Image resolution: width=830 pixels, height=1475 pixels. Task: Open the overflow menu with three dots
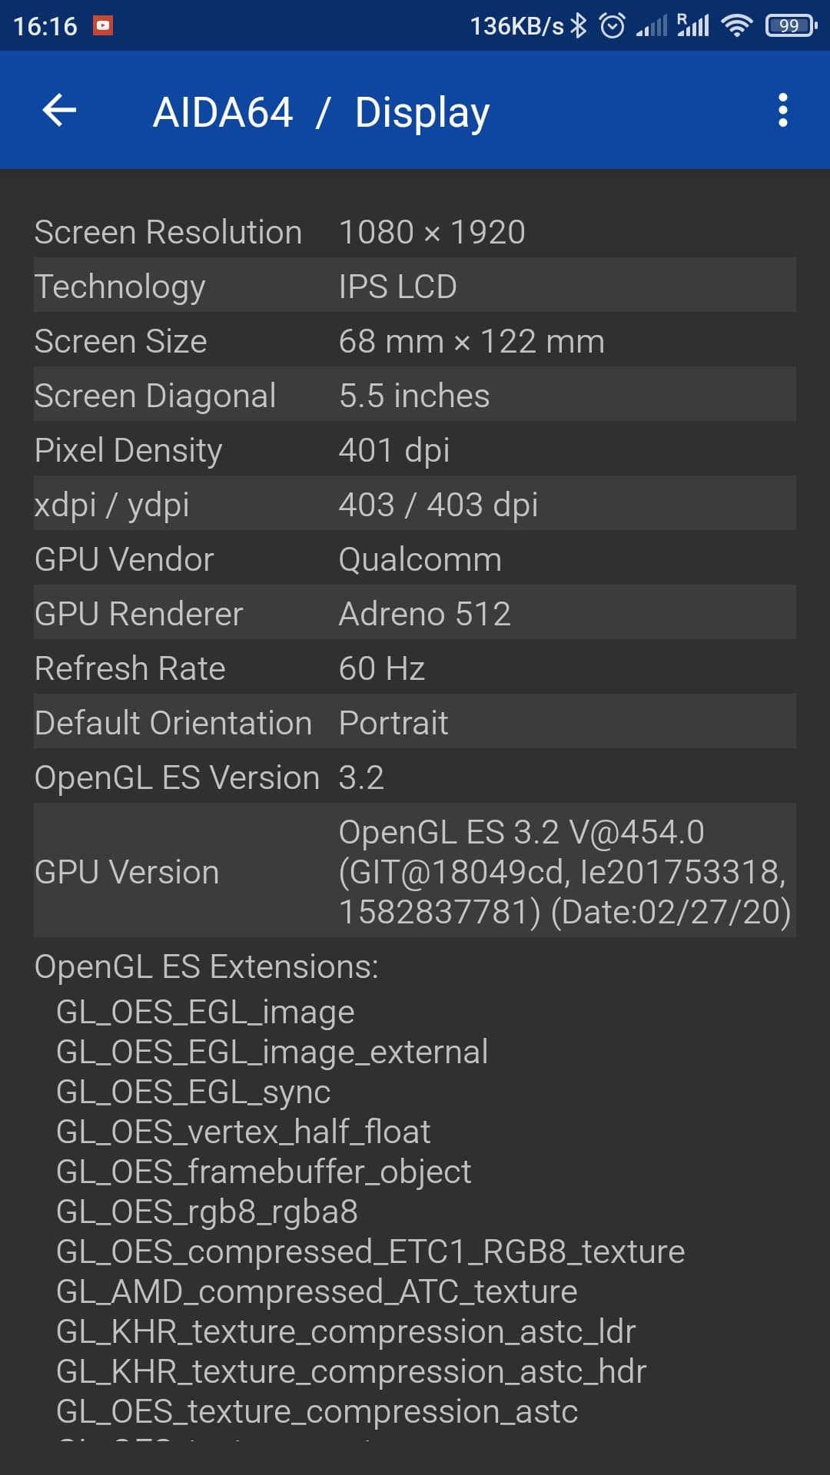(x=782, y=110)
